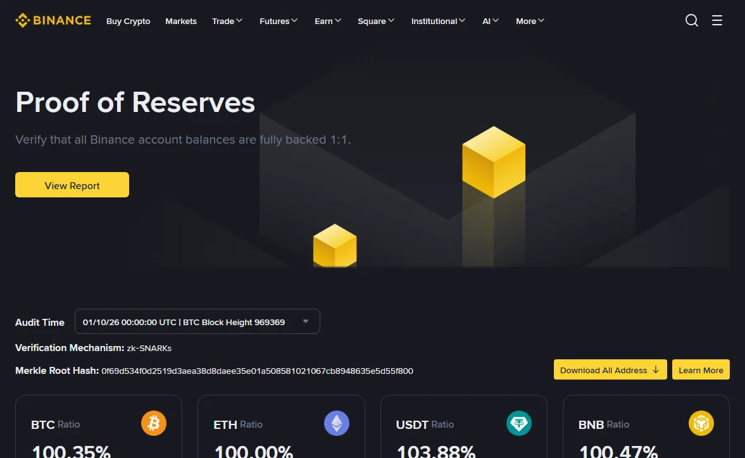The width and height of the screenshot is (745, 458).
Task: Open Buy Crypto page
Action: tap(128, 21)
